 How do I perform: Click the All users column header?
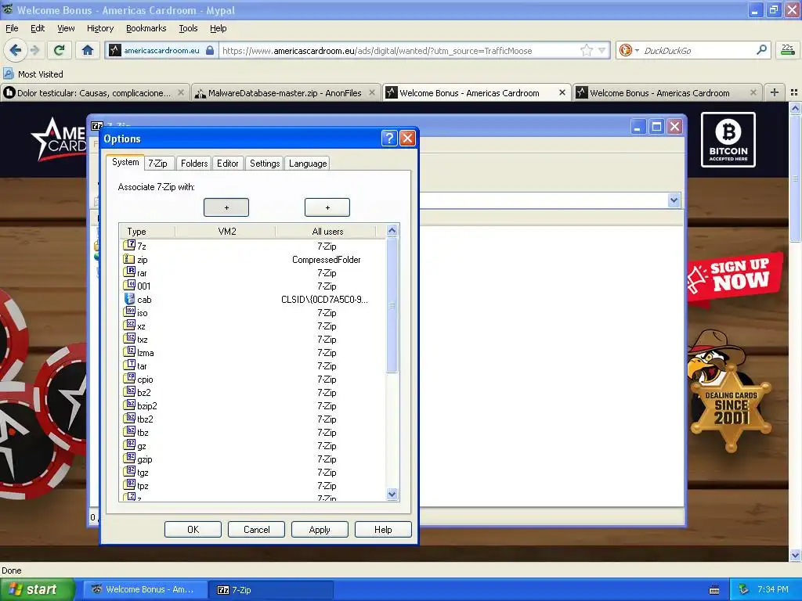[x=327, y=231]
